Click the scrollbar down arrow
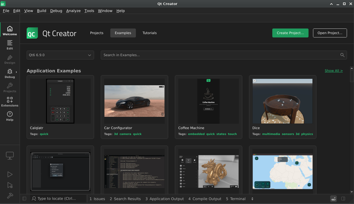The image size is (354, 204). pos(352,192)
